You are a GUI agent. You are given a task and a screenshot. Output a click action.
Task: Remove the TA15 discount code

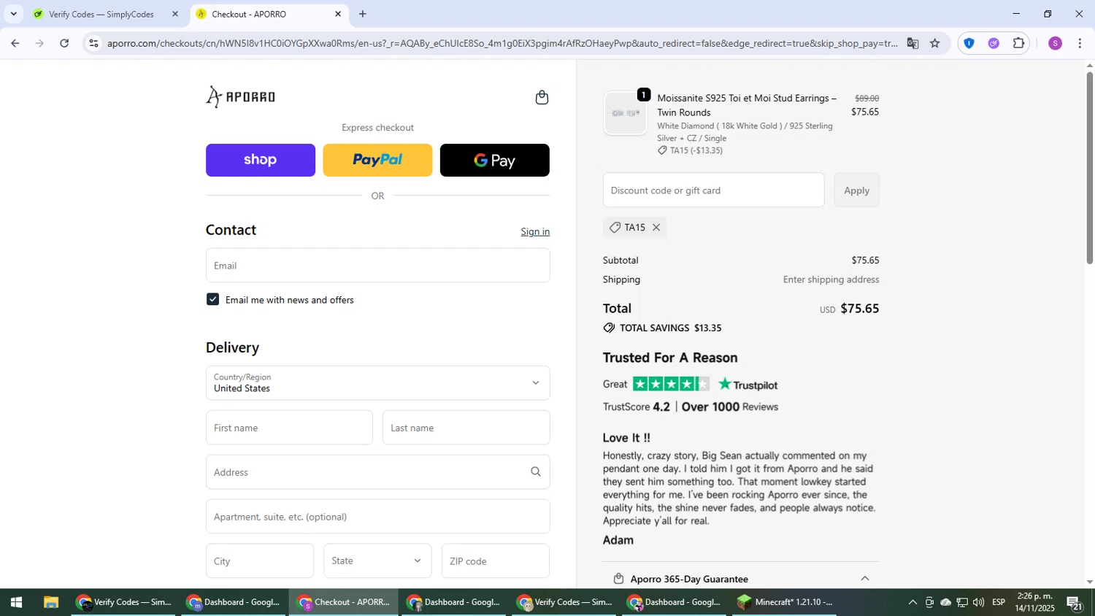point(656,228)
